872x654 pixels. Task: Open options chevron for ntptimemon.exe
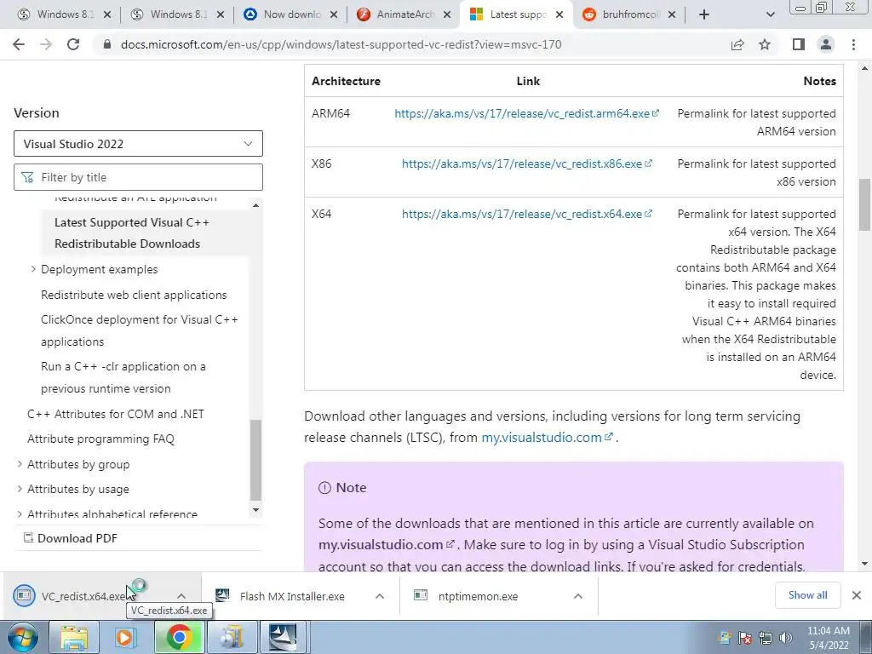578,596
